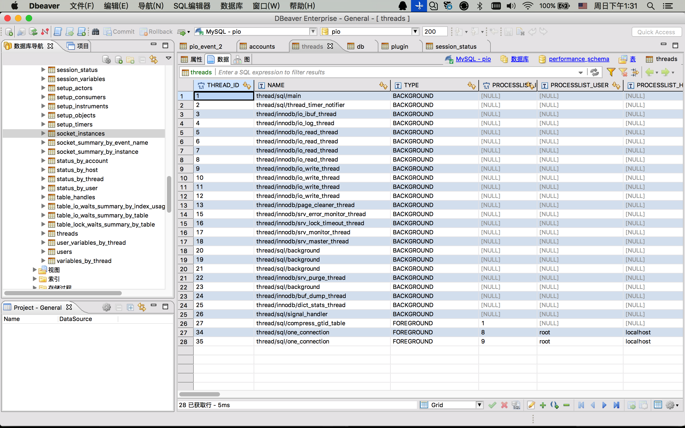Click the new database connection icon
This screenshot has height=428, width=685.
[9, 32]
